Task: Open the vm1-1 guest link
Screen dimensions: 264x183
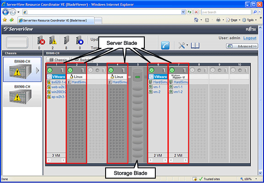Action: tap(178, 87)
